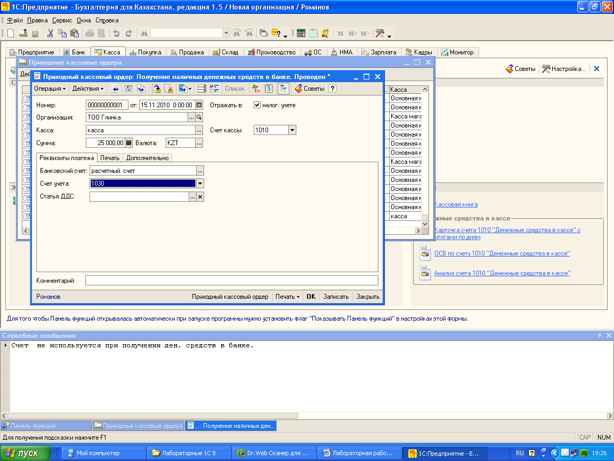Click the Советы button in order toolbar
Image resolution: width=614 pixels, height=461 pixels.
pos(309,89)
